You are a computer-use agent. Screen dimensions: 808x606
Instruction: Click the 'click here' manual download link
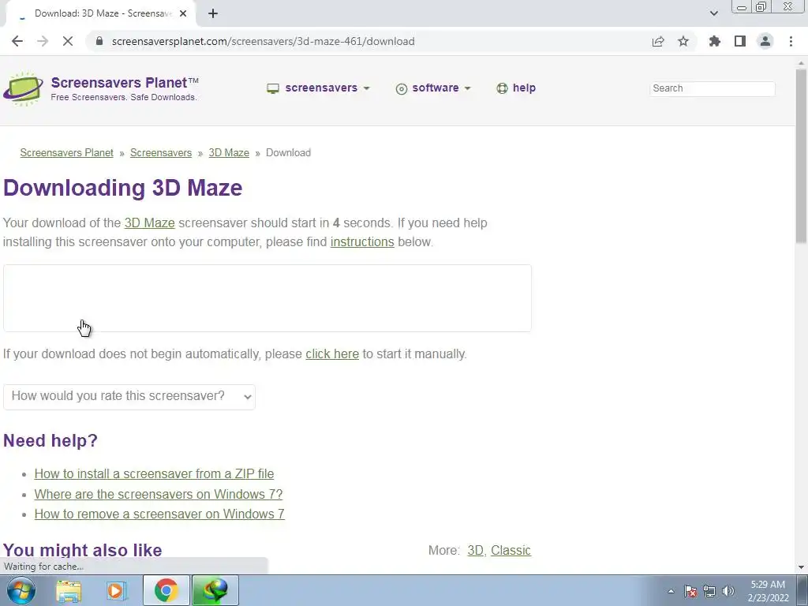point(332,354)
